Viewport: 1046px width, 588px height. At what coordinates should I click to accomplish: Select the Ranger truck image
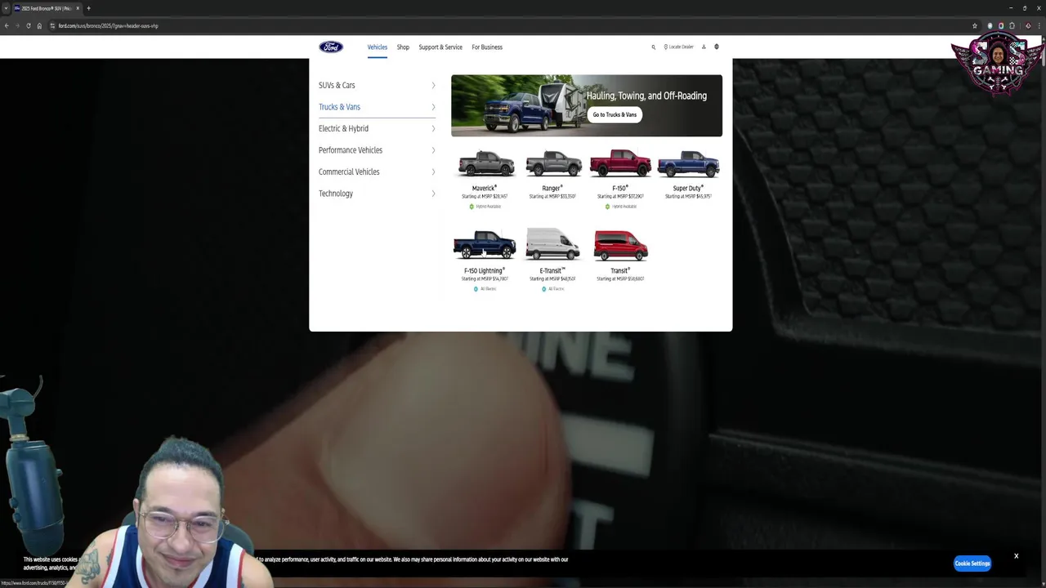click(x=553, y=163)
